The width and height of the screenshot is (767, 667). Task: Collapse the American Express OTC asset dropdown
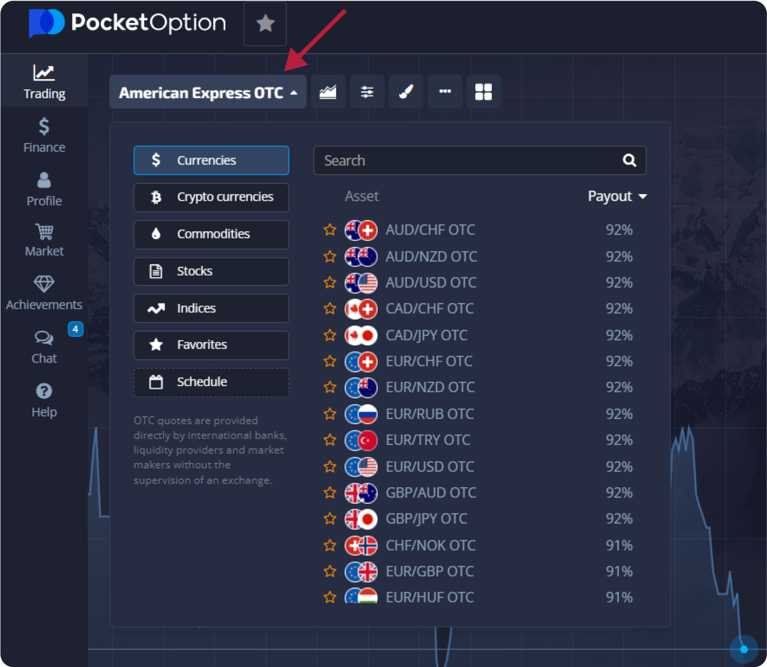pyautogui.click(x=208, y=92)
